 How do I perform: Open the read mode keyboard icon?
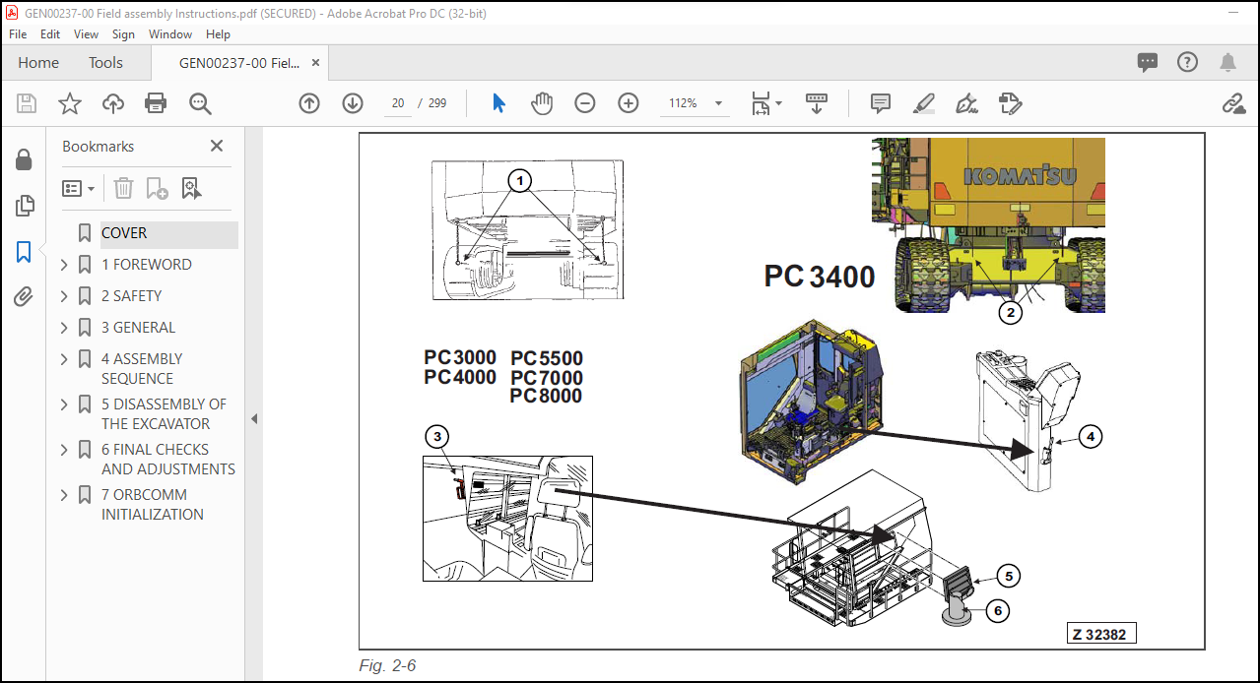[x=817, y=103]
